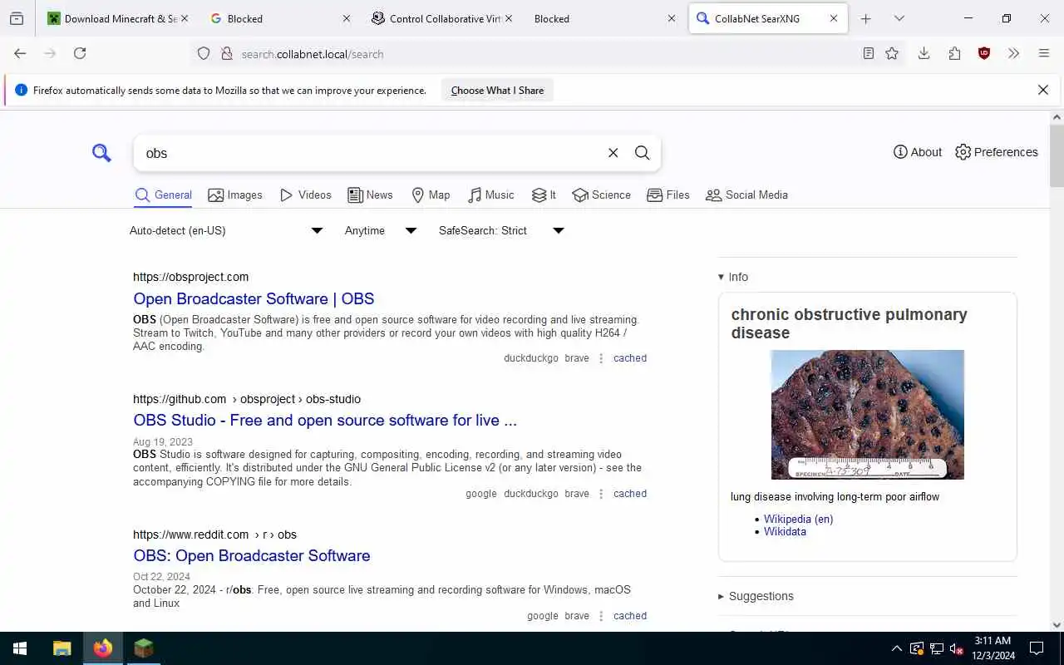Switch to Social Media category
The height and width of the screenshot is (665, 1064).
tap(746, 195)
